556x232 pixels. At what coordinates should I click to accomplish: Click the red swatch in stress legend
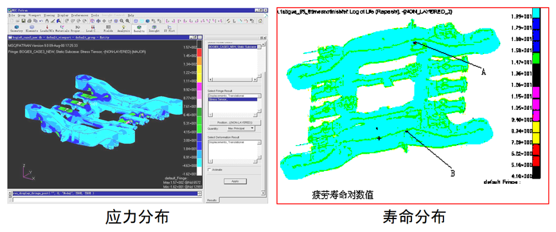tap(199, 53)
